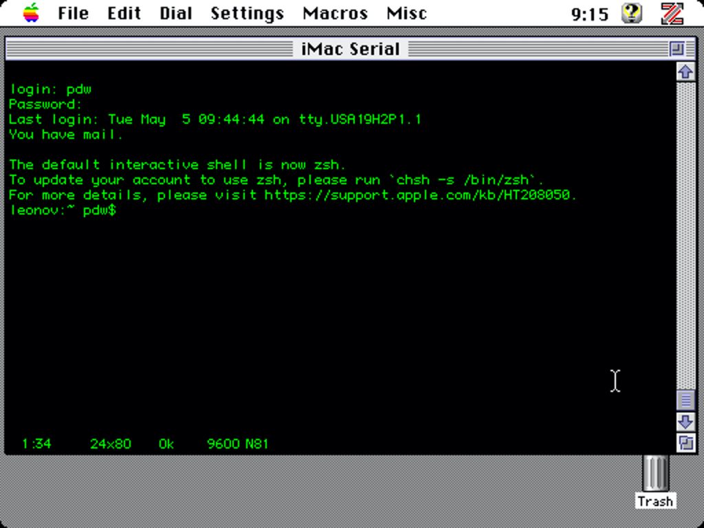
Task: Click the scroll up arrow
Action: click(685, 71)
